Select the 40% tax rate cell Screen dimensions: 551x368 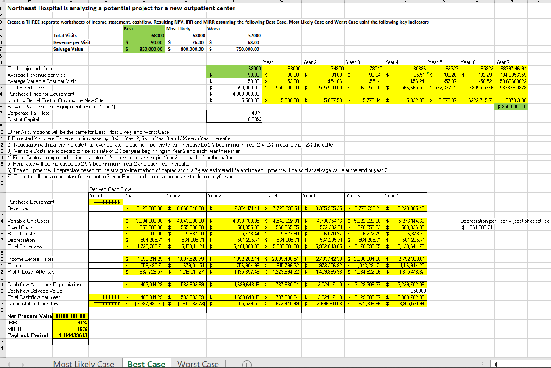[x=235, y=113]
